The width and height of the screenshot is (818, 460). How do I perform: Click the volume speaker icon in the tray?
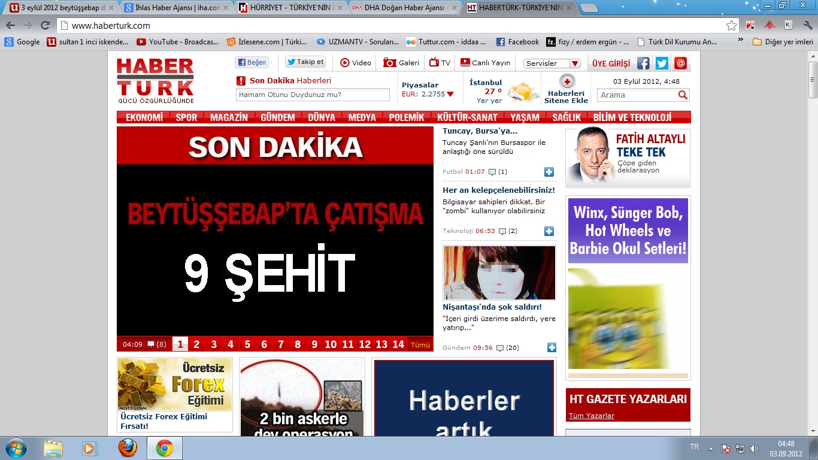click(x=754, y=448)
